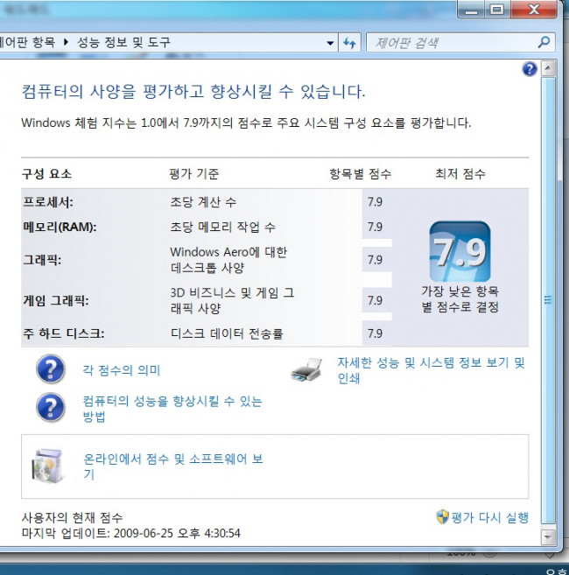
Task: Maximize the window
Action: (x=497, y=9)
